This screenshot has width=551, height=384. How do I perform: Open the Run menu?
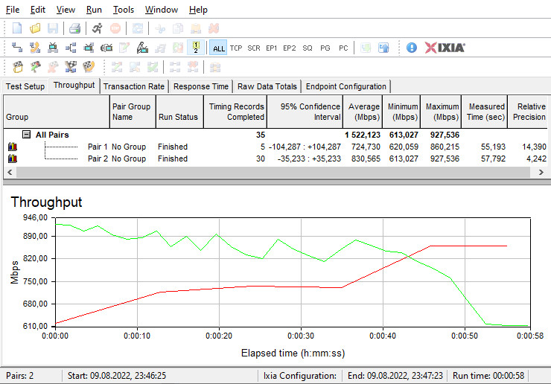tap(94, 10)
